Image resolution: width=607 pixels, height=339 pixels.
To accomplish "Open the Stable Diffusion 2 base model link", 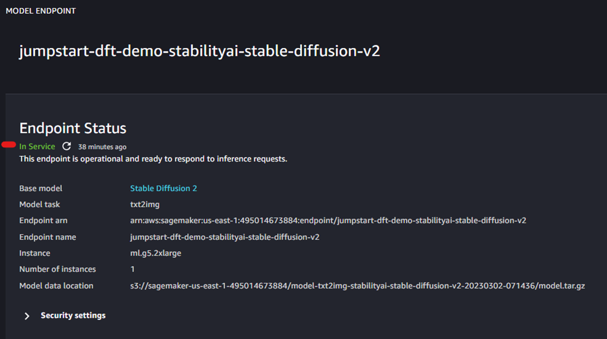I will pos(164,188).
